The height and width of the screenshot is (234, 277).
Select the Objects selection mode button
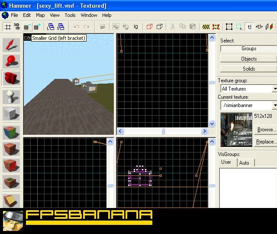point(248,59)
